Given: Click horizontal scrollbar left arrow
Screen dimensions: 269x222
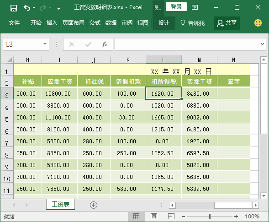Looking at the screenshot, I should [x=173, y=205].
